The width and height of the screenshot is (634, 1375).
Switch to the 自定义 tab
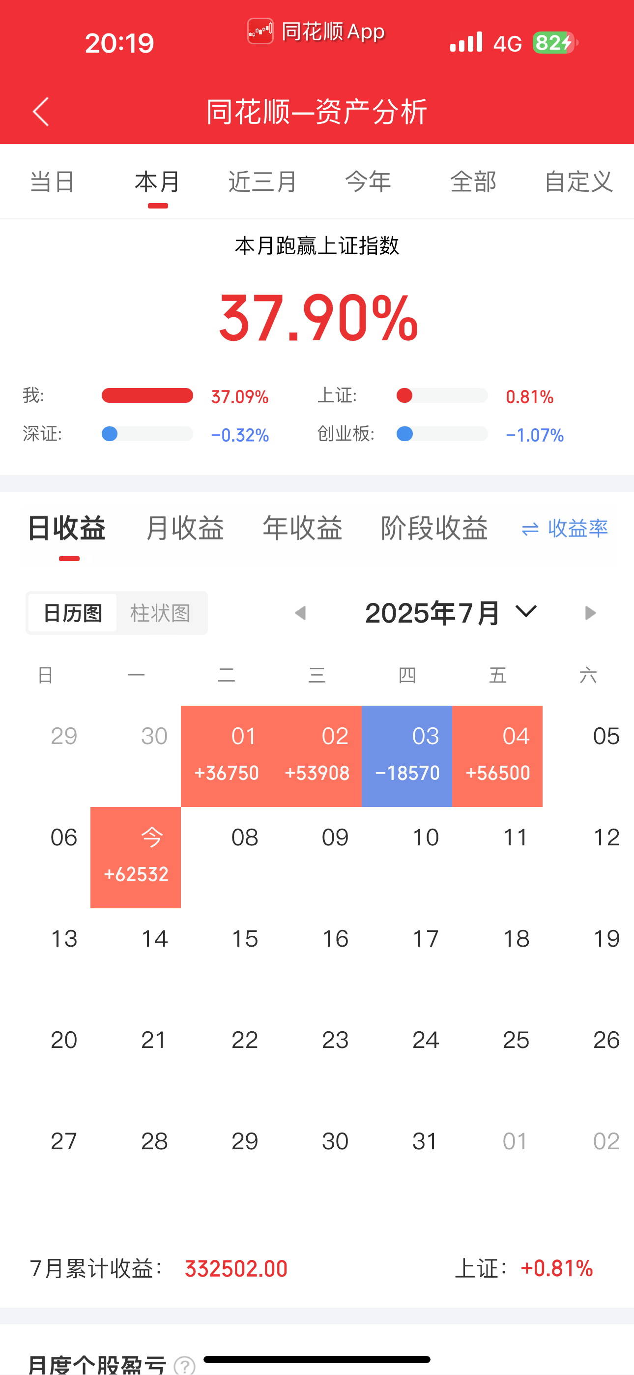578,182
